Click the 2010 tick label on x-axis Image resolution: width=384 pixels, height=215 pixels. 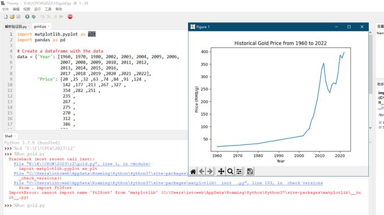319,156
